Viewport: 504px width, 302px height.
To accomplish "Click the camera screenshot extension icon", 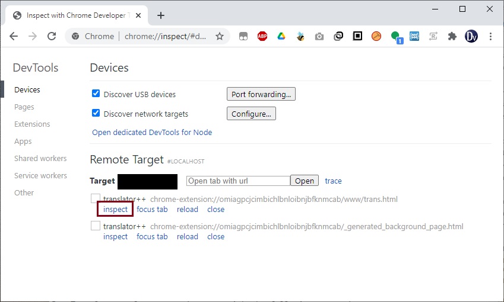I will point(319,37).
